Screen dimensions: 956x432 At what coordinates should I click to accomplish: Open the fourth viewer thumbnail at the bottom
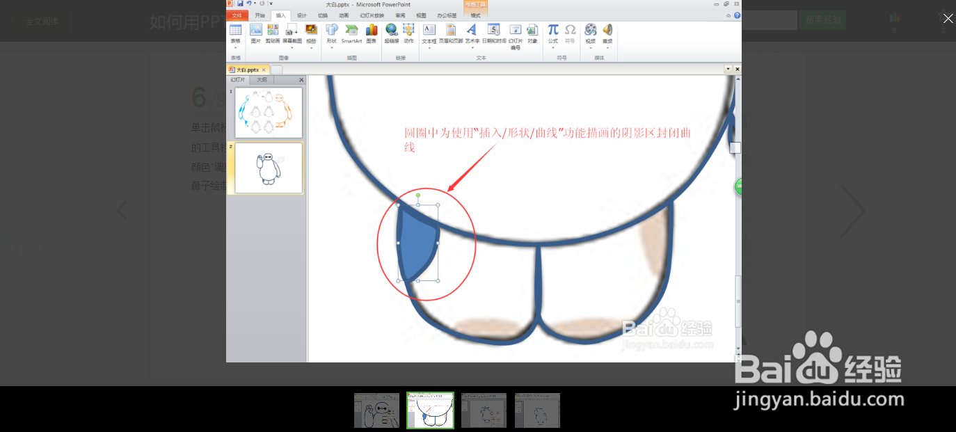(537, 410)
